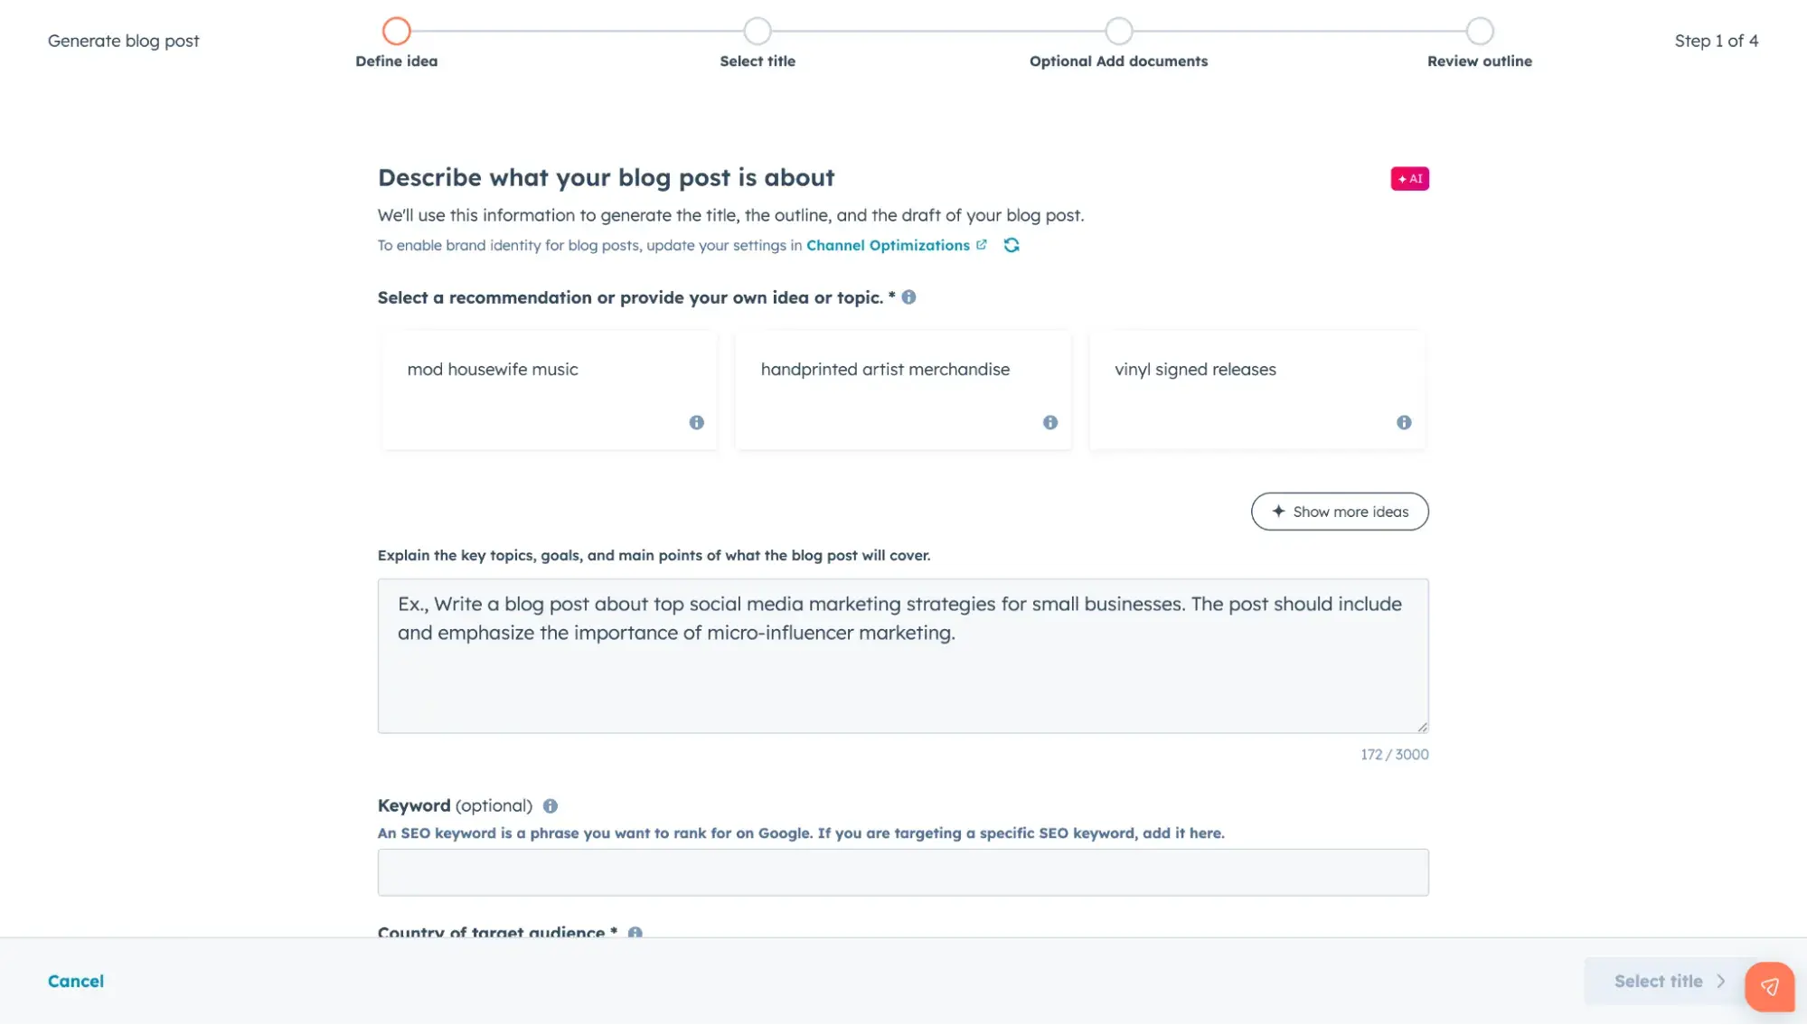Click info icon beside Country of target audience
This screenshot has height=1025, width=1807.
tap(634, 932)
